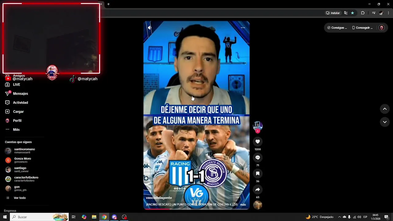Open Copilot from the taskbar
Screen dimensions: 393x221
[84, 217]
